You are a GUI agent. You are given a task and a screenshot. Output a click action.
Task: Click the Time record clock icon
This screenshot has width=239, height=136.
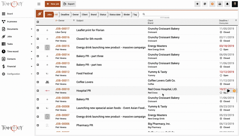(4, 51)
